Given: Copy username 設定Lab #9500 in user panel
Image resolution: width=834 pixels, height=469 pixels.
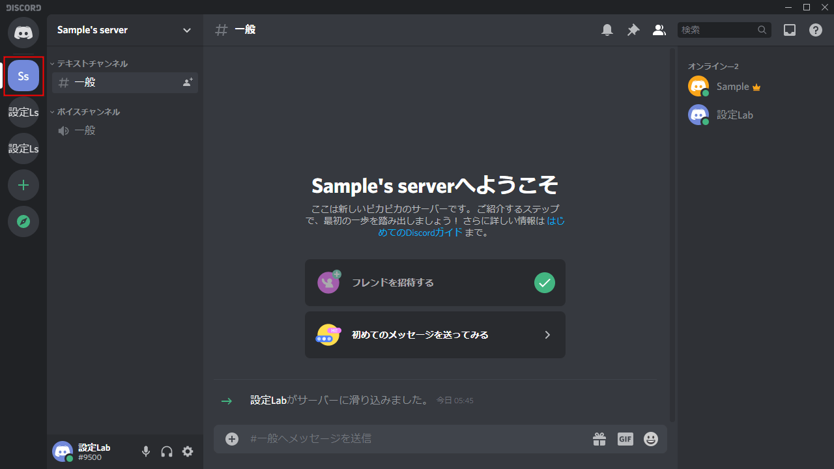Looking at the screenshot, I should (94, 452).
